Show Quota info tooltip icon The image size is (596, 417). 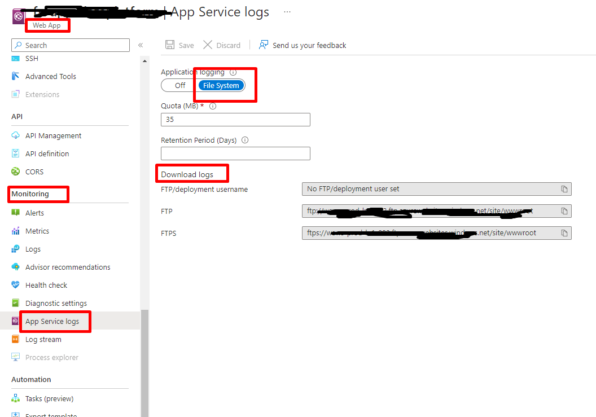click(213, 106)
